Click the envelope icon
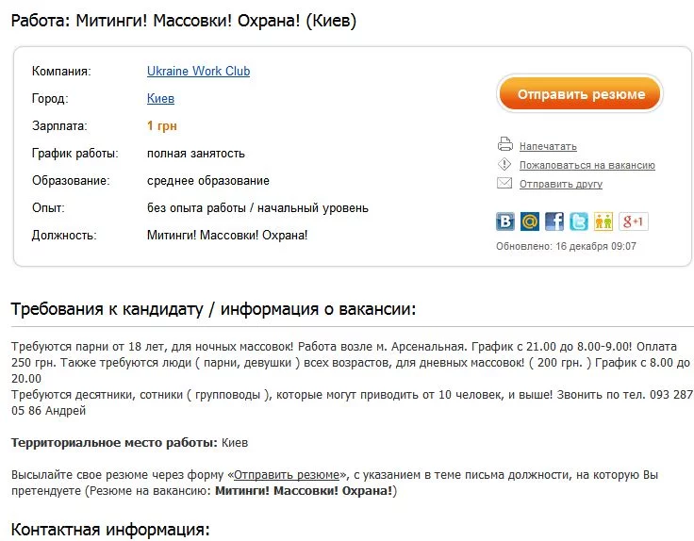Screen dimensions: 694x541 tap(504, 183)
